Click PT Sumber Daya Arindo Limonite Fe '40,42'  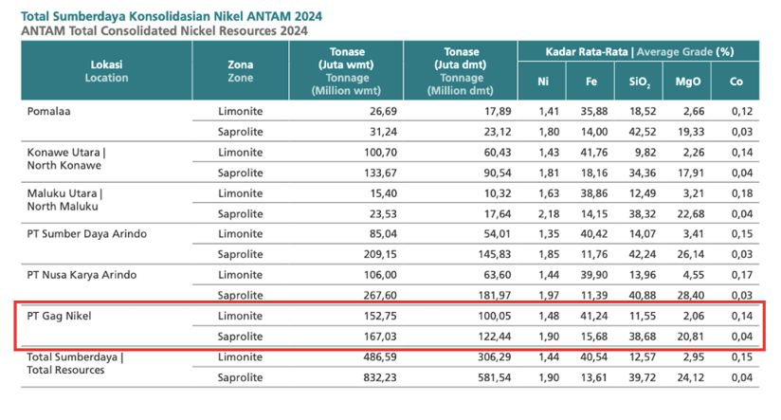coord(594,233)
